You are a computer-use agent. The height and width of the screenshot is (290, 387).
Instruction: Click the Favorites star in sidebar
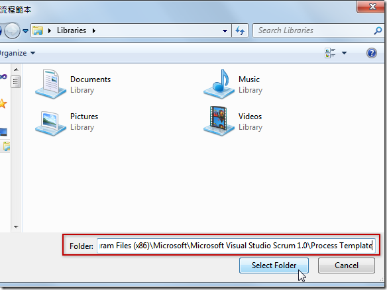click(x=3, y=103)
